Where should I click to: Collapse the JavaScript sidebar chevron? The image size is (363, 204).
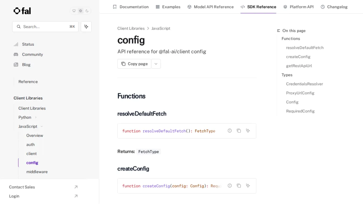(x=42, y=126)
